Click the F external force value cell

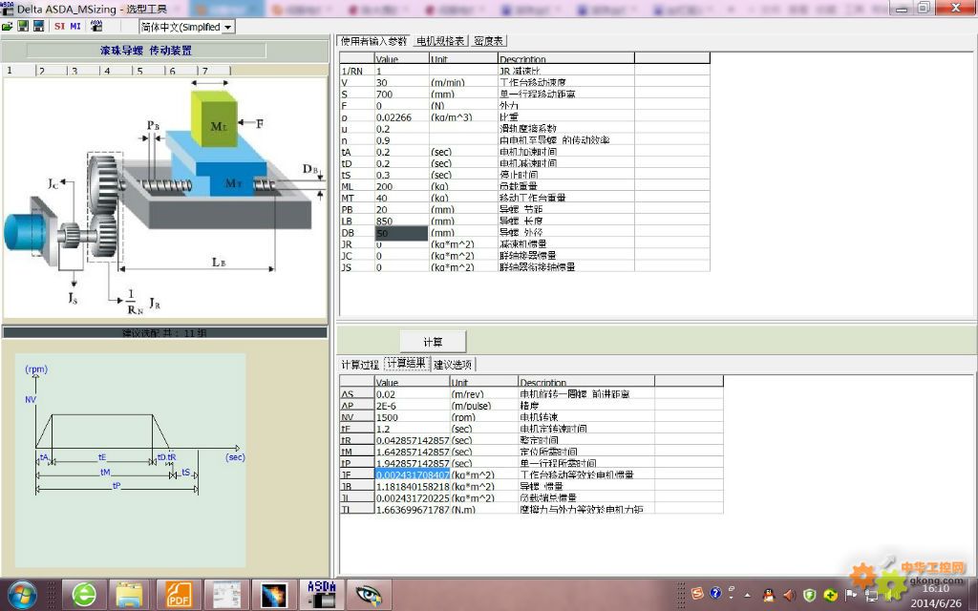402,105
